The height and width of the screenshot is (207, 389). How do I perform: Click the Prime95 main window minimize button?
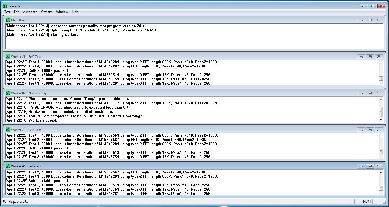[364, 6]
